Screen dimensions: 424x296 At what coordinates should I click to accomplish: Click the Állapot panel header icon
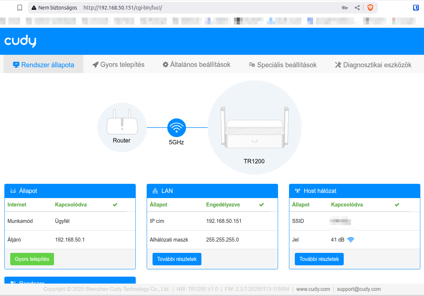pyautogui.click(x=13, y=191)
